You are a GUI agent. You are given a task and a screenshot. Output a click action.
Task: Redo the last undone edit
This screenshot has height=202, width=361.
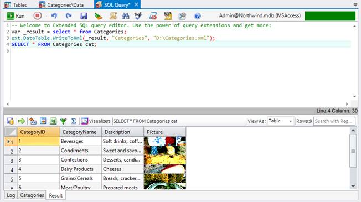[69, 16]
